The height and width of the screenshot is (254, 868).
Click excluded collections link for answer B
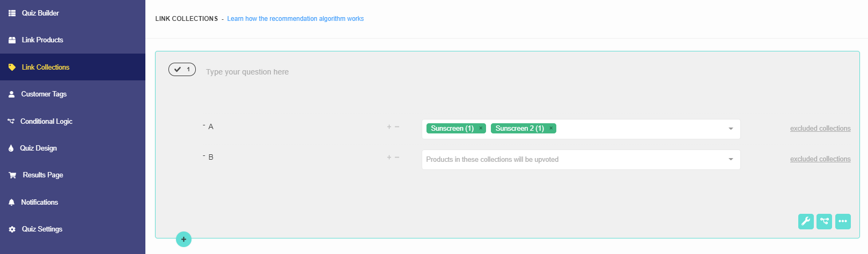pyautogui.click(x=820, y=159)
